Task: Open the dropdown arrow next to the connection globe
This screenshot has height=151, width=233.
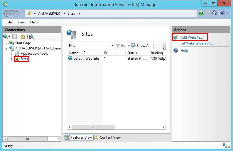Action: coord(9,37)
